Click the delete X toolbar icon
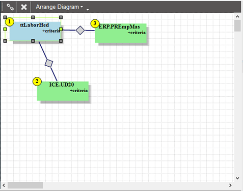This screenshot has width=243, height=191. point(24,7)
